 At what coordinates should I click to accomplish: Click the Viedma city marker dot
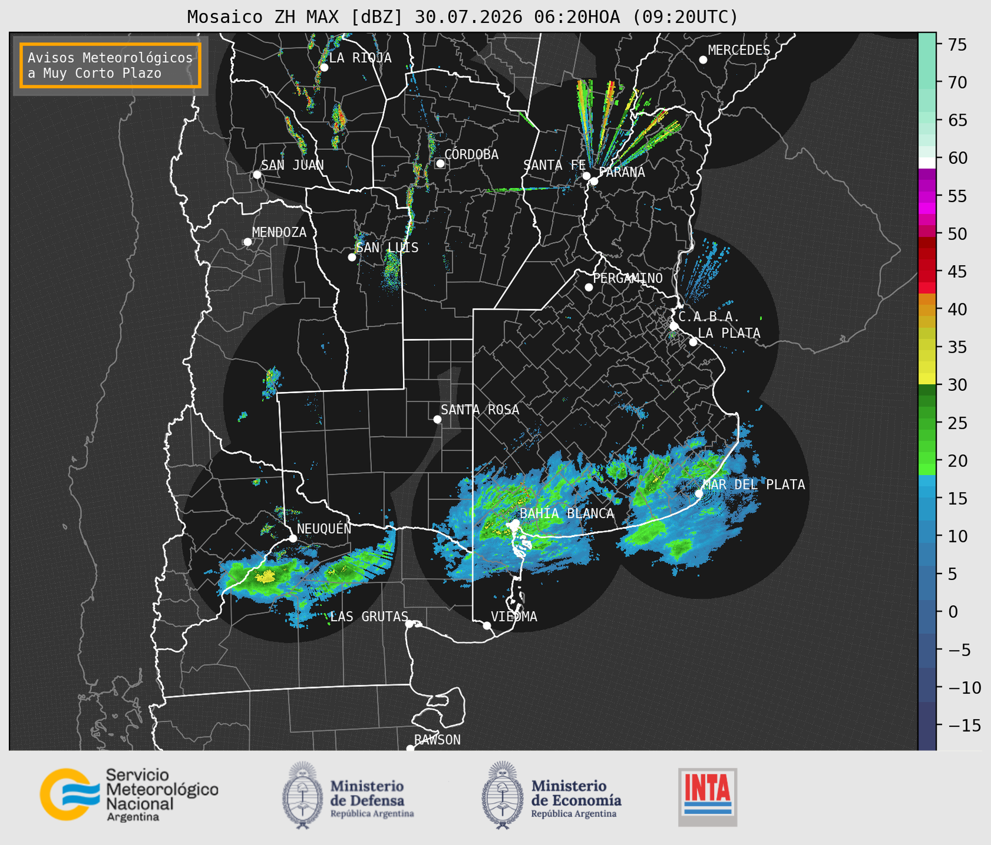(x=487, y=625)
